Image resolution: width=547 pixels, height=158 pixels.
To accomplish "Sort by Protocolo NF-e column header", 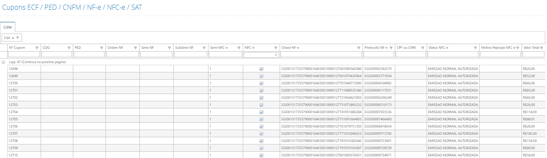I will (376, 48).
